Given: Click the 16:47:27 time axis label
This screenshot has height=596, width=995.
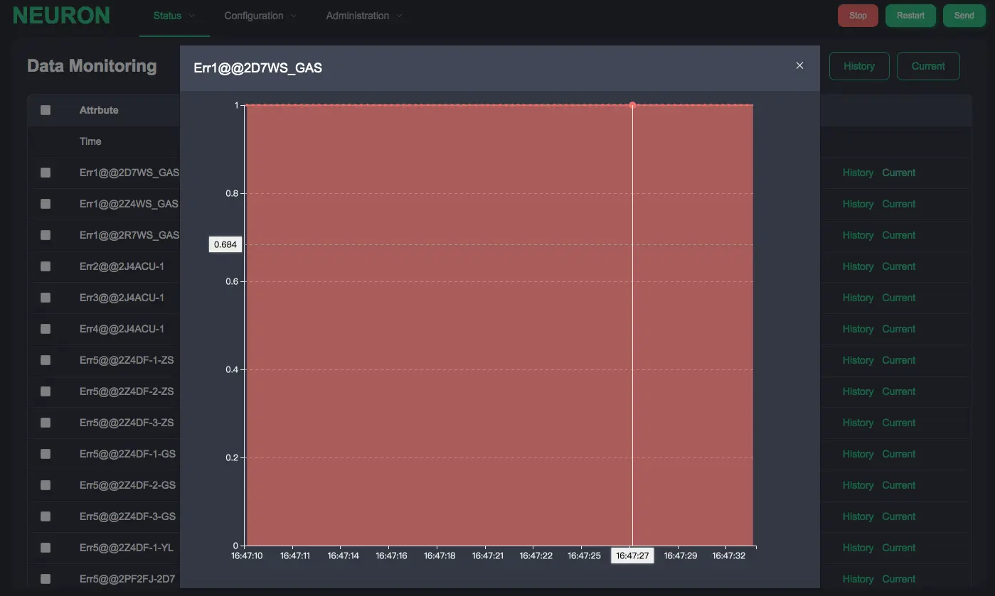Looking at the screenshot, I should [x=632, y=556].
